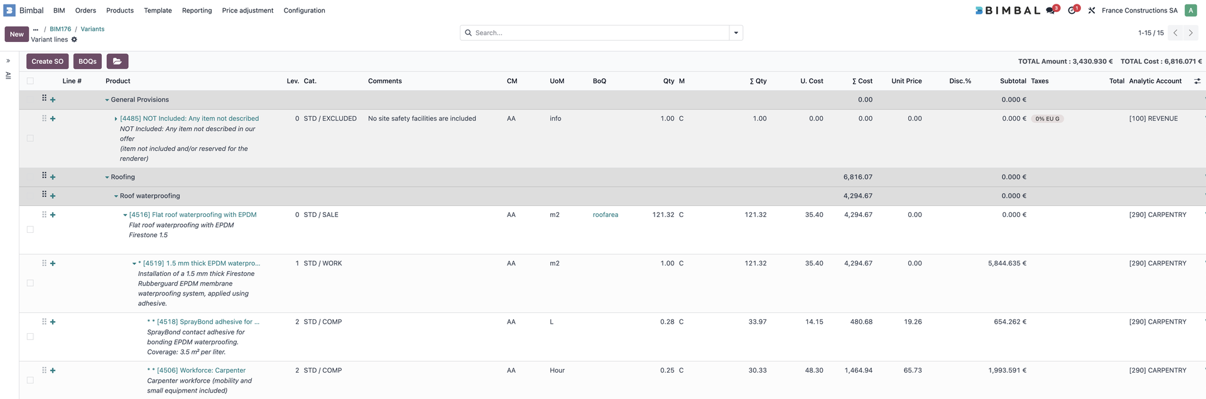
Task: Toggle the select-all checkbox in table header
Action: 30,81
